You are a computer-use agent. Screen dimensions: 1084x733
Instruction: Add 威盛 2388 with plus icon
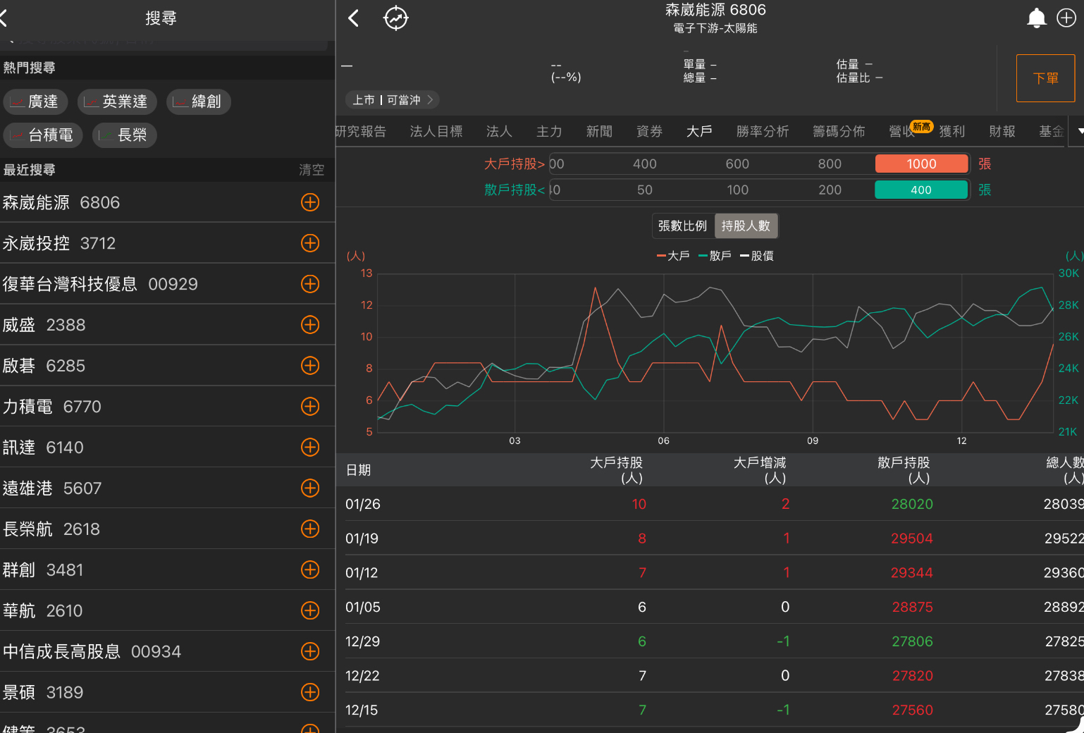pos(310,325)
